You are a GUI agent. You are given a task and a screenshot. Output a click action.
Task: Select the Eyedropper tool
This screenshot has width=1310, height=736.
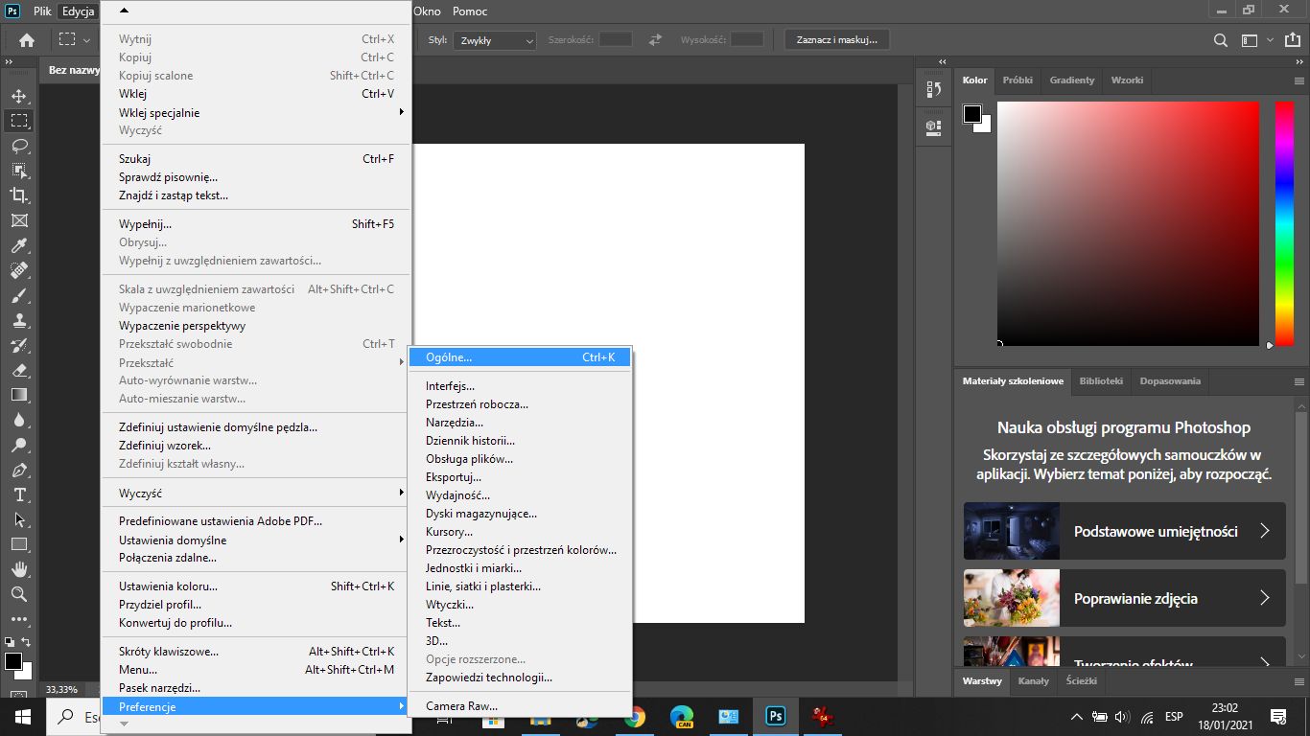point(18,245)
